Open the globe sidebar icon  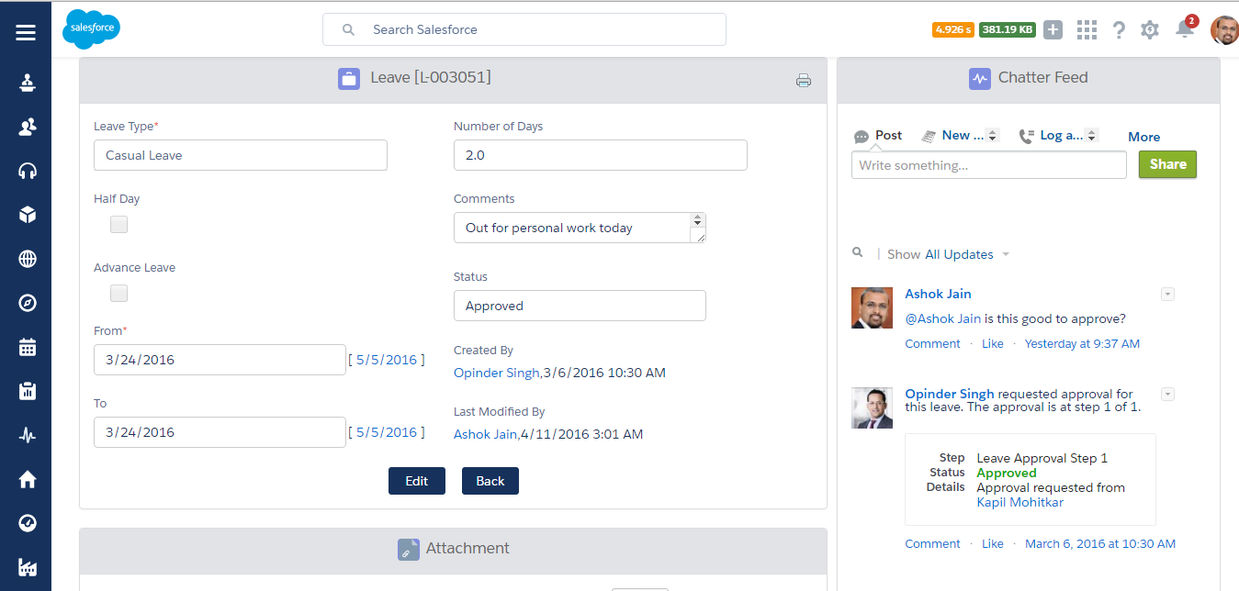point(28,259)
